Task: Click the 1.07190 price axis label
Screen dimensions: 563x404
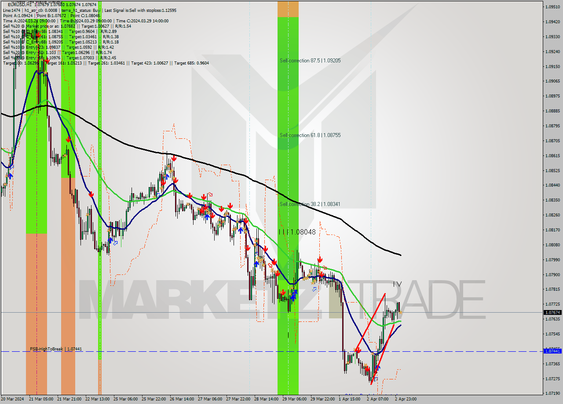Action: [552, 393]
